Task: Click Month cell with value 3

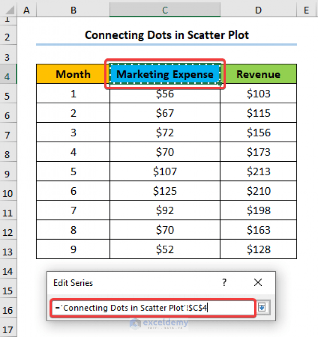Action: pyautogui.click(x=73, y=132)
